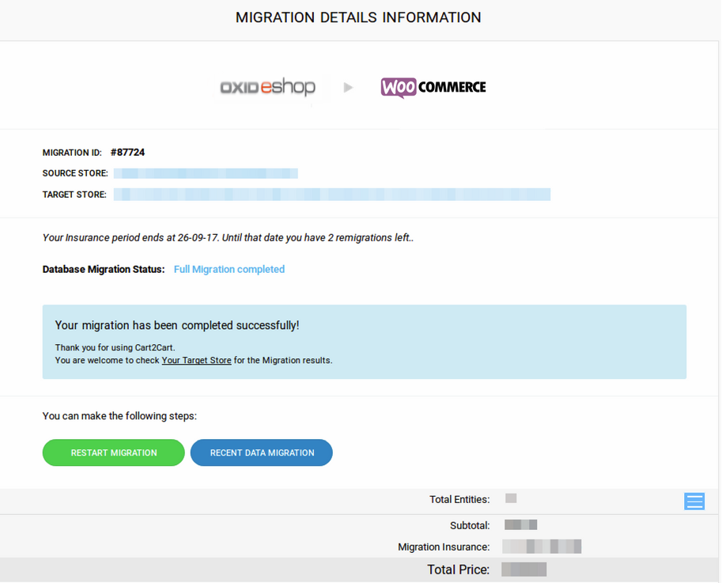This screenshot has height=583, width=722.
Task: Click the blurred Subtotal value
Action: tap(521, 524)
